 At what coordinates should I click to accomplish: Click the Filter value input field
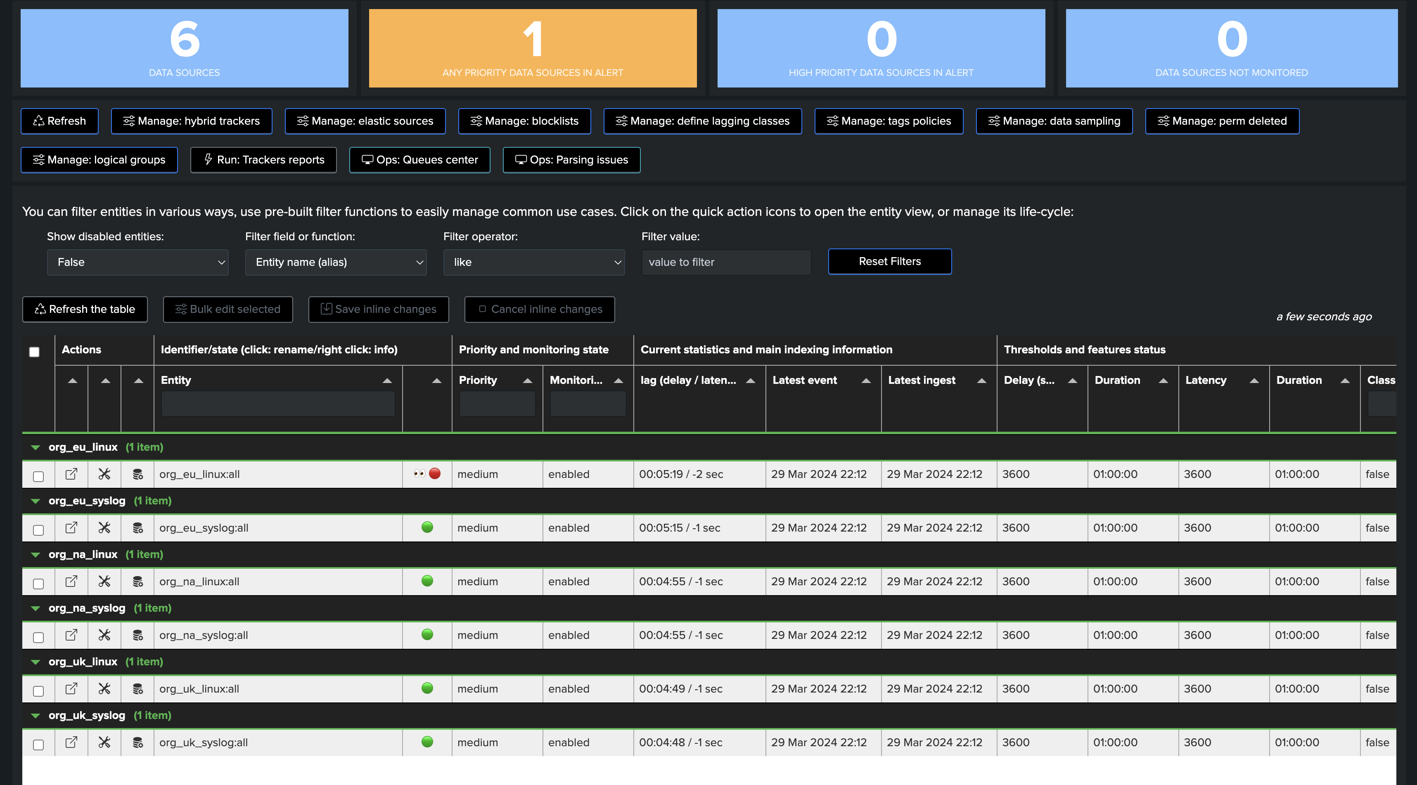tap(726, 262)
